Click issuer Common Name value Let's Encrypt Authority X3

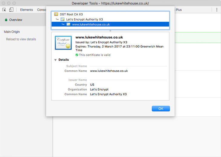(108, 94)
